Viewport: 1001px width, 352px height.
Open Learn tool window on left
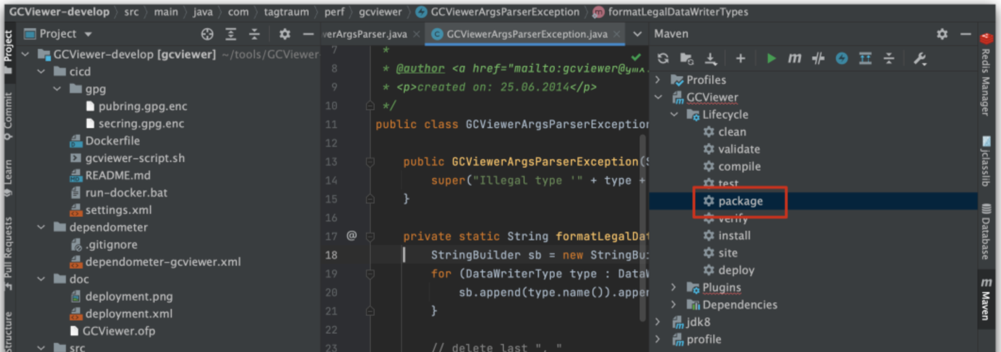tap(8, 178)
